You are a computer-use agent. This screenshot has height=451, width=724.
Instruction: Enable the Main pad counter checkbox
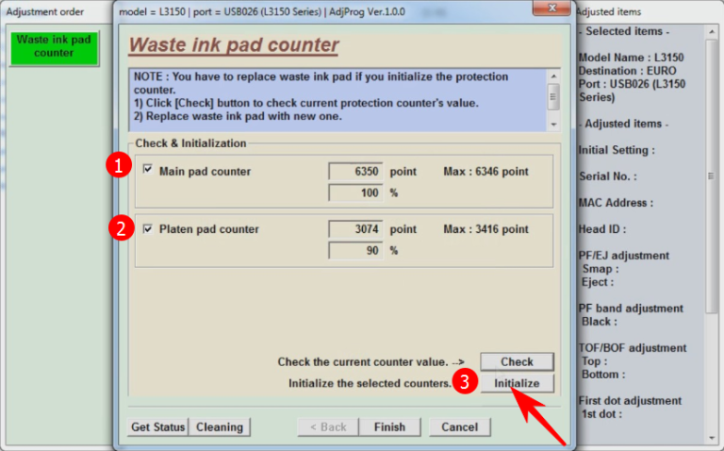click(148, 171)
